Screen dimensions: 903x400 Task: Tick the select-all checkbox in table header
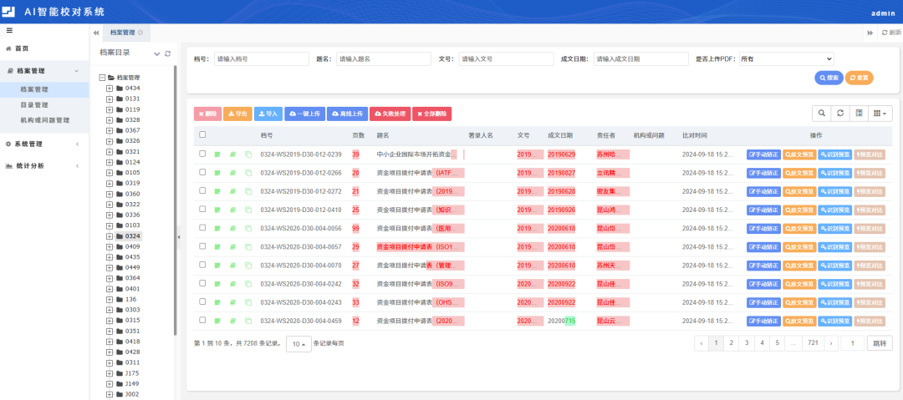click(x=202, y=134)
